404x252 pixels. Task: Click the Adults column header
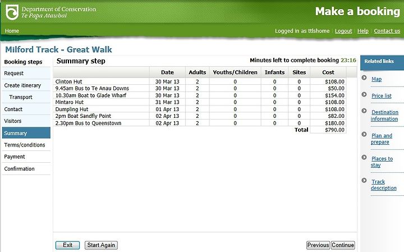pos(198,72)
